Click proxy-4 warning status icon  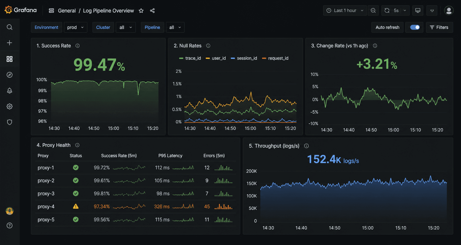click(x=76, y=206)
